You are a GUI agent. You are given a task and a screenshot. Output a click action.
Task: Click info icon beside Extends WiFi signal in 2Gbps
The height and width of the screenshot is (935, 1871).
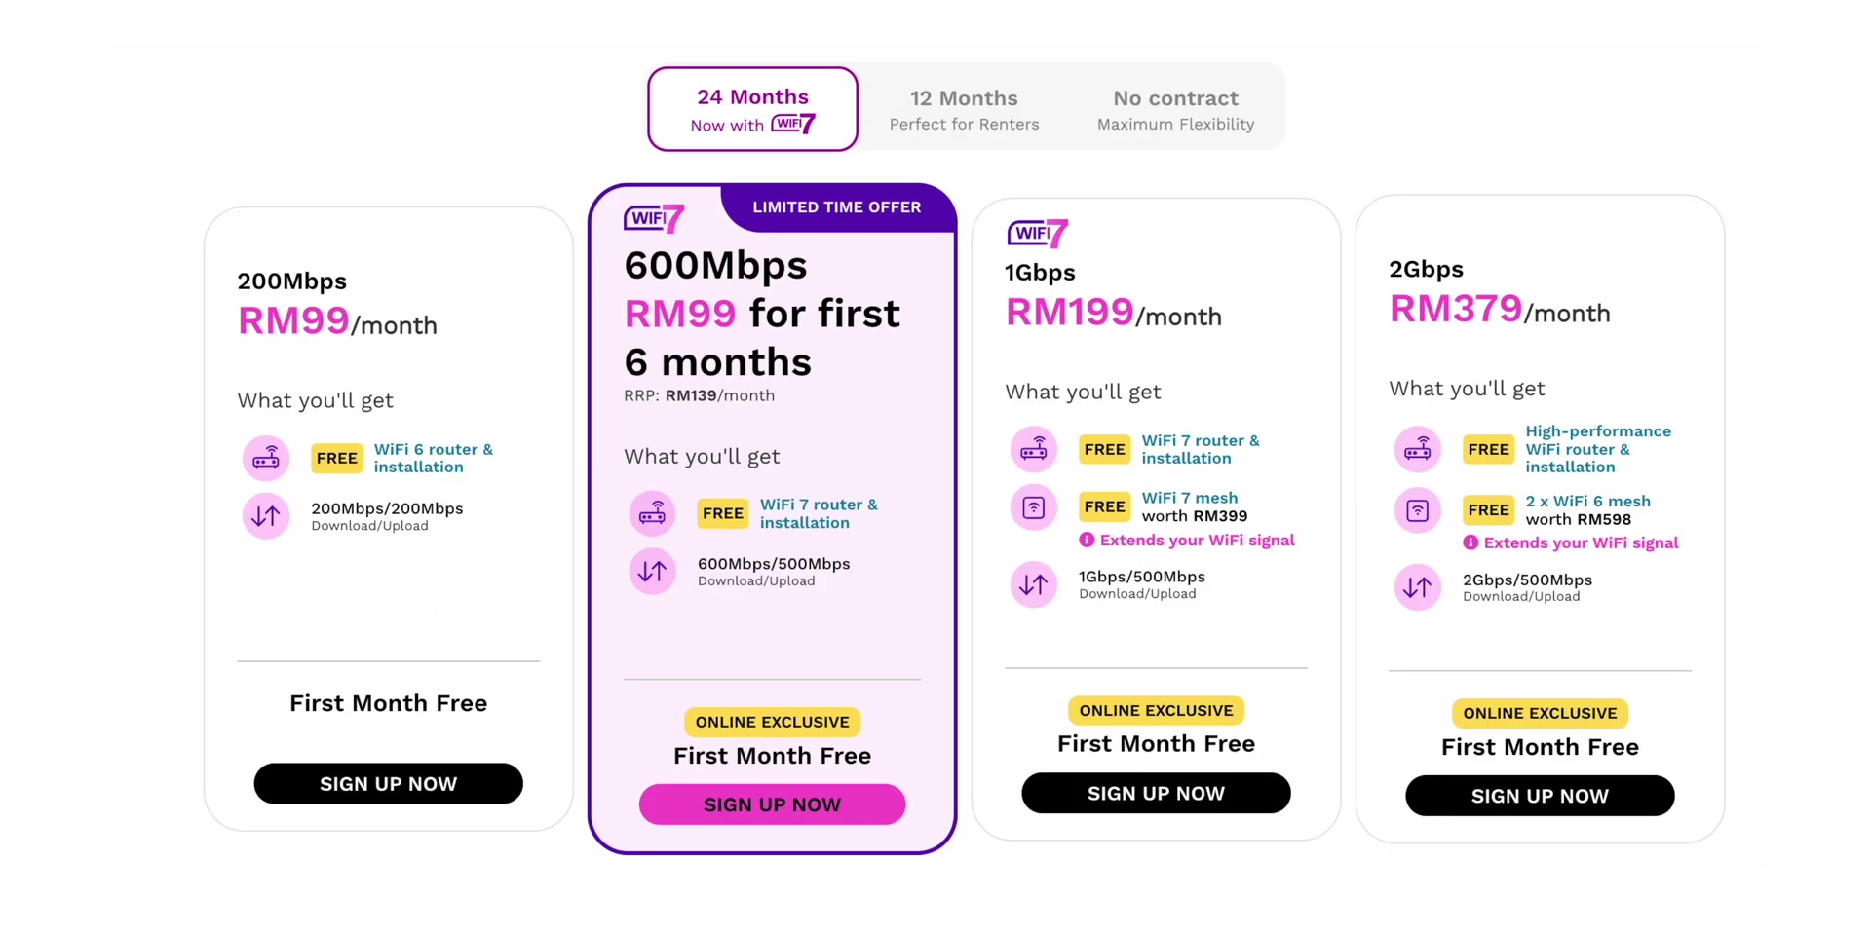coord(1470,542)
